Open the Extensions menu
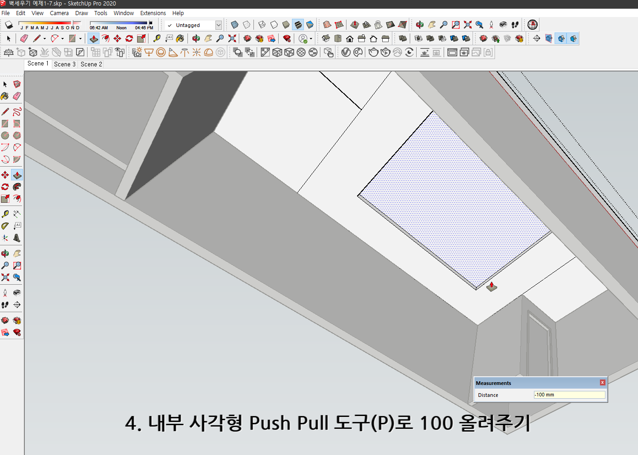638x455 pixels. 153,13
